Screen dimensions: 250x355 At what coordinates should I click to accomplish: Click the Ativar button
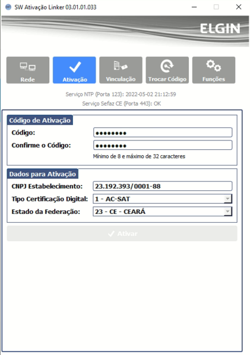(122, 234)
